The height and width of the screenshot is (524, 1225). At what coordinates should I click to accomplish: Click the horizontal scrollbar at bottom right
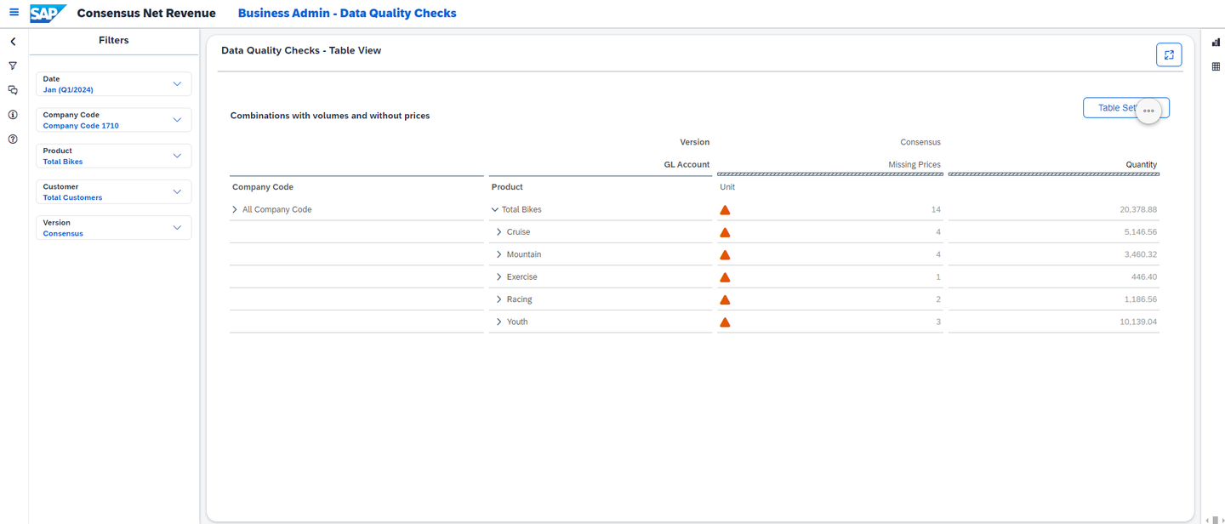click(1215, 520)
